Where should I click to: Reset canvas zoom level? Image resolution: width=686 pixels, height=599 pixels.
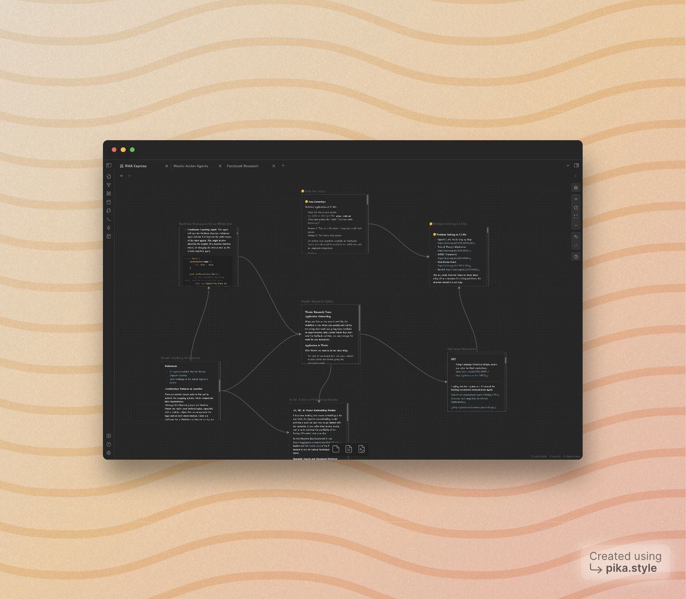point(576,208)
